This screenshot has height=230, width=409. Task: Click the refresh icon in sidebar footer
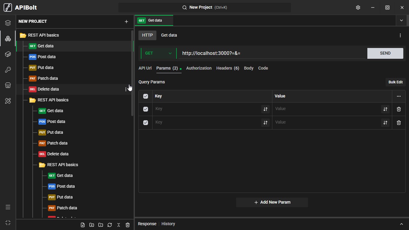110,225
